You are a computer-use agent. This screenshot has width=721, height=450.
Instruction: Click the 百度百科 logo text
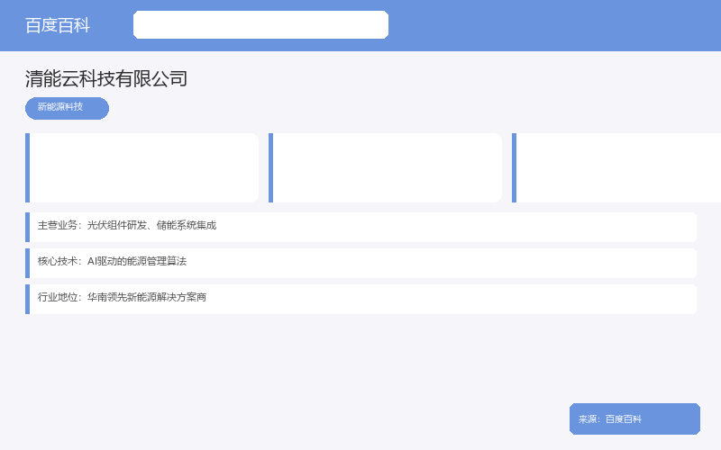point(58,25)
